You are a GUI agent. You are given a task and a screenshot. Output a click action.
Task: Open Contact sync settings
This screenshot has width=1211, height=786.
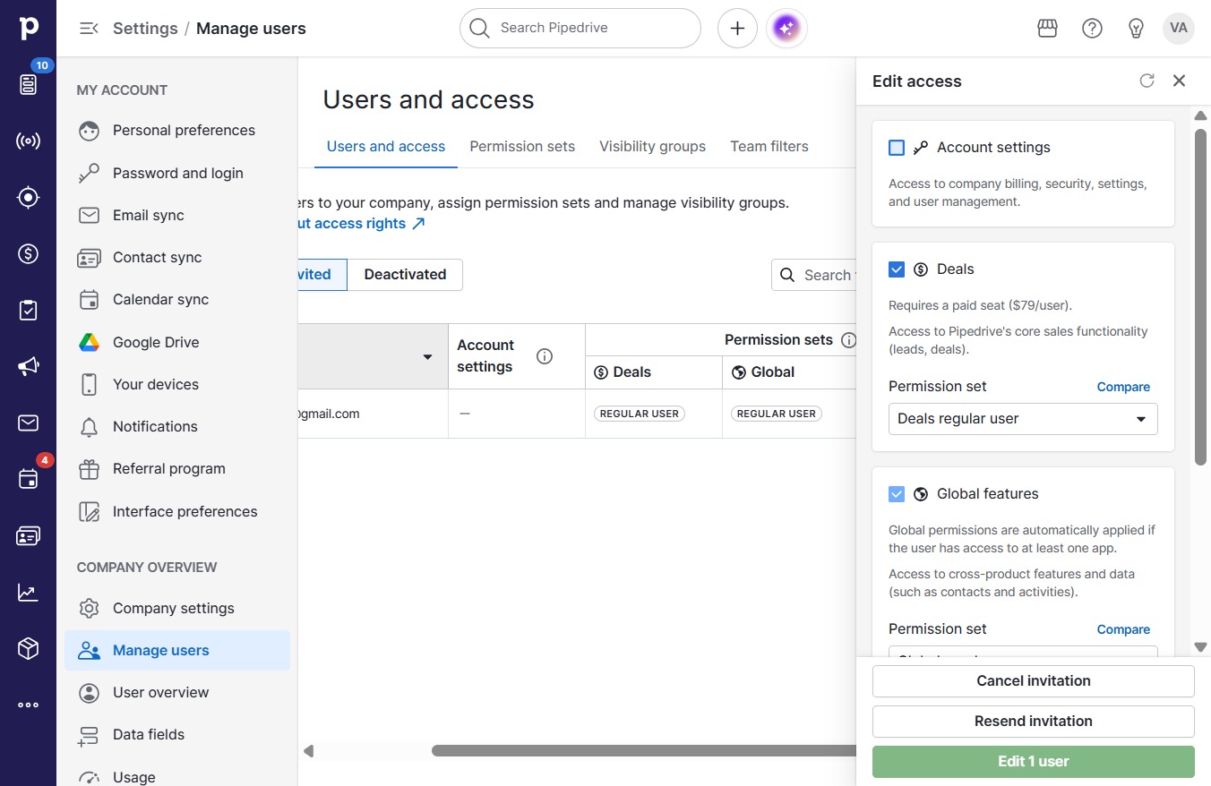[x=177, y=258]
